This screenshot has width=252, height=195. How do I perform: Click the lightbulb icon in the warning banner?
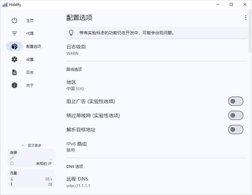tap(71, 33)
